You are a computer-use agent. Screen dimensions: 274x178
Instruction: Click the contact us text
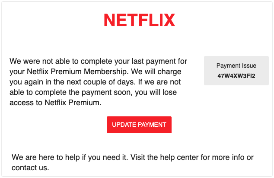point(30,168)
